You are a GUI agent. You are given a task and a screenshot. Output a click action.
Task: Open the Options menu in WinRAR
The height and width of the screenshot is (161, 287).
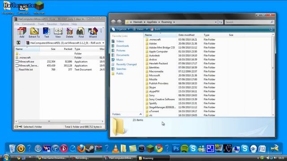(64, 24)
